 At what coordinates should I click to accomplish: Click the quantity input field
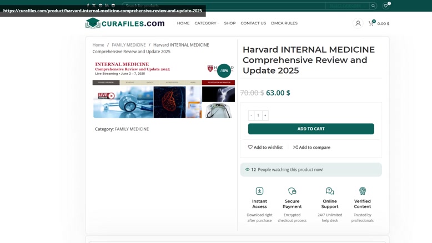pos(258,115)
